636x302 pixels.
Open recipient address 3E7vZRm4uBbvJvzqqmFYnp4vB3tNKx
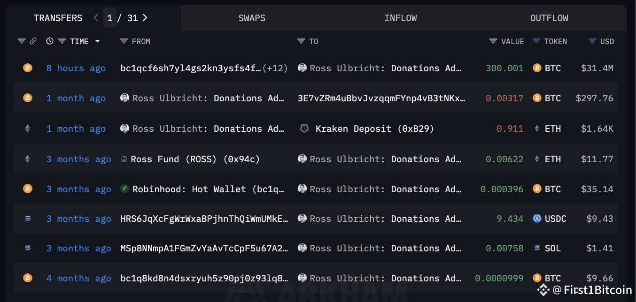(x=381, y=98)
